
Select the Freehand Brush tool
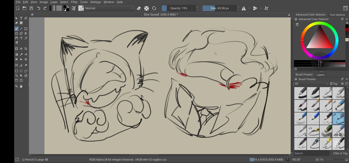coord(17,29)
